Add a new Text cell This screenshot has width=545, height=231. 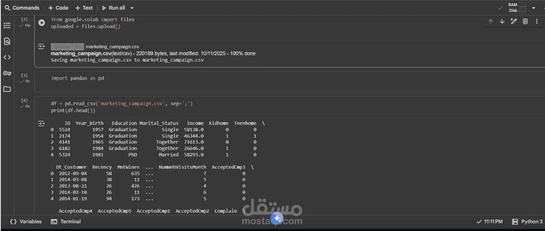84,8
